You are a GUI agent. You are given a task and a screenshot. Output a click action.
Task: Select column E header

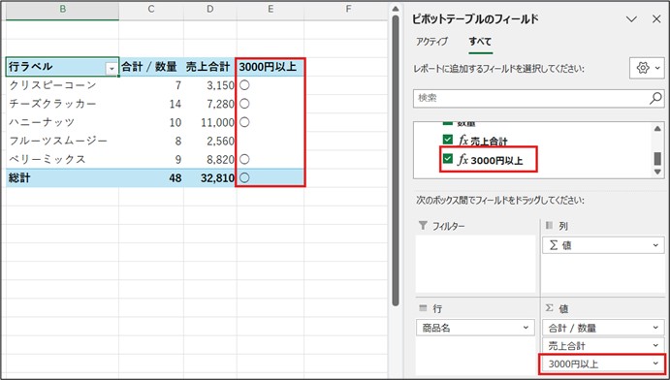coord(271,10)
